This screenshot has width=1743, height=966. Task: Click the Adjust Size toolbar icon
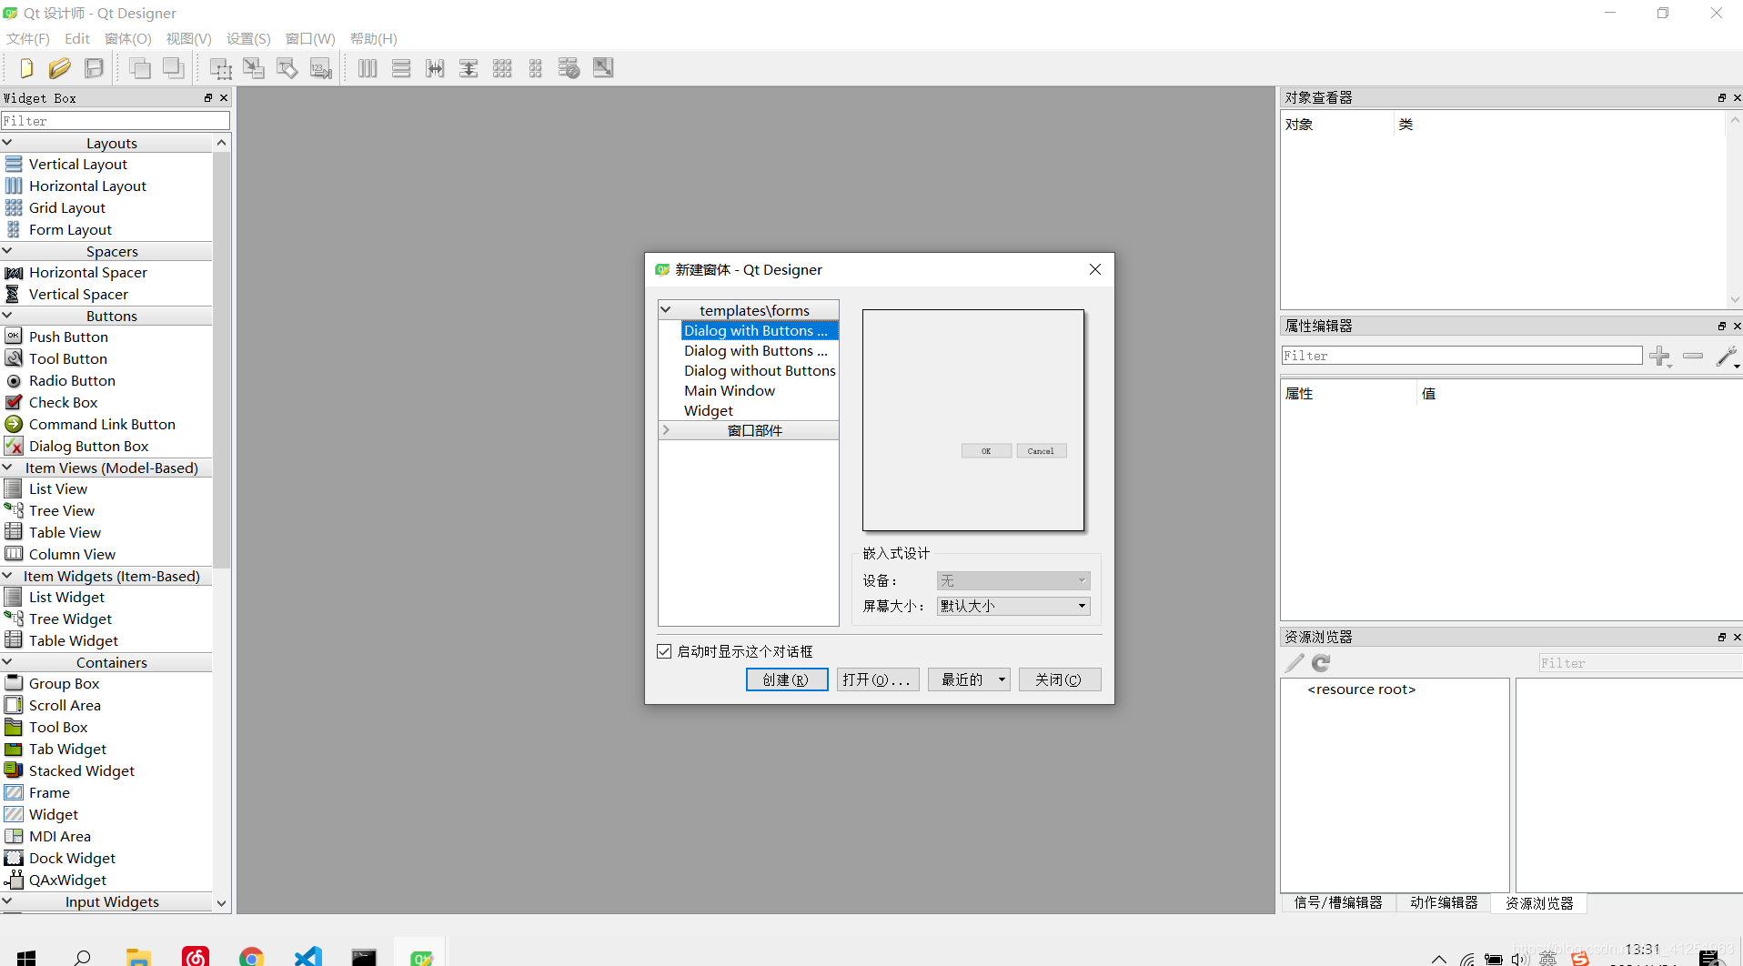(x=602, y=67)
